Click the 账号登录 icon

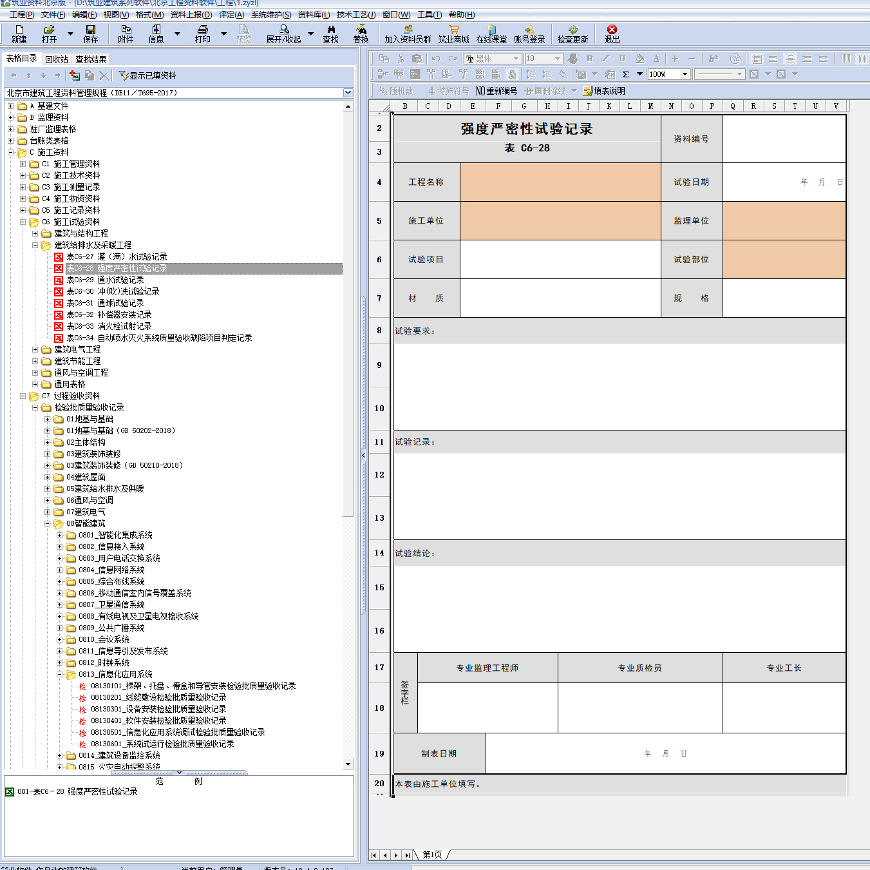point(529,30)
